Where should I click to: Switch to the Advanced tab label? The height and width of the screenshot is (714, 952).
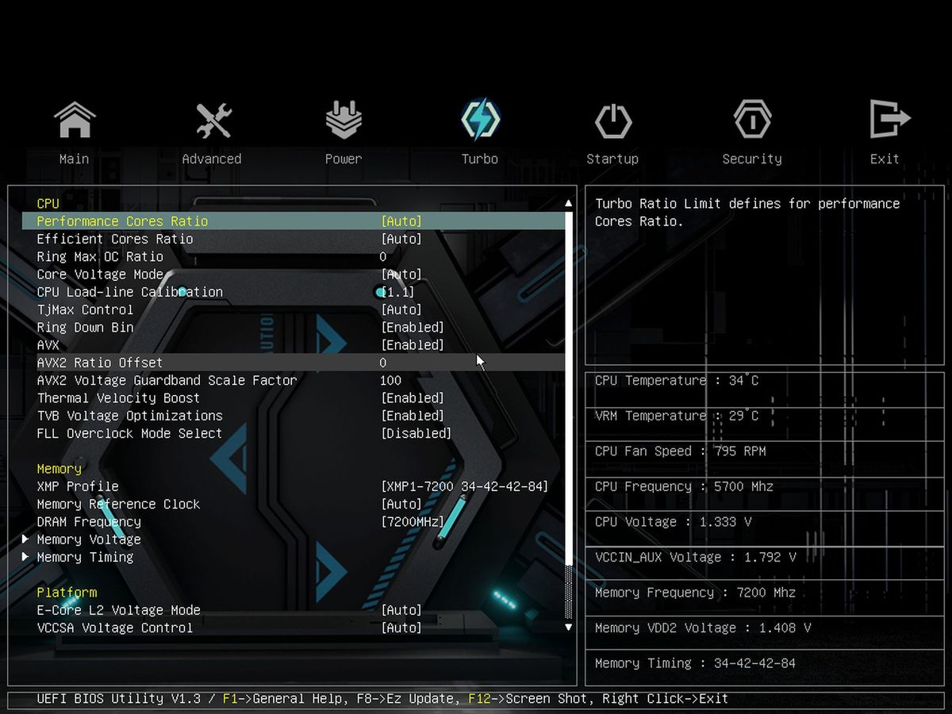coord(212,159)
